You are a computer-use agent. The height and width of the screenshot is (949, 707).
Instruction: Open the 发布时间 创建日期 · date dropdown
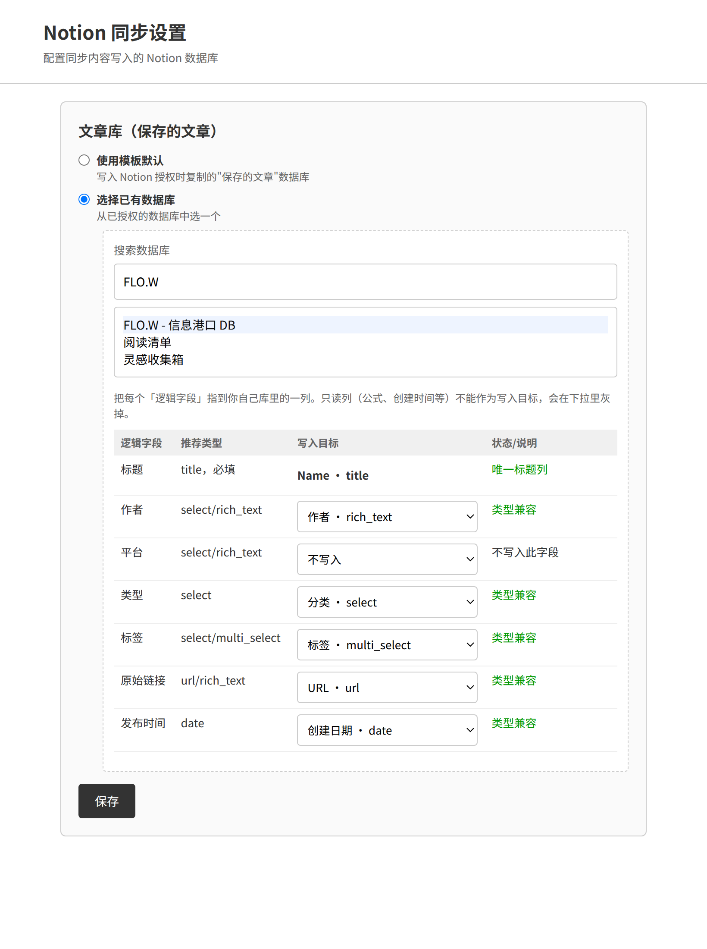click(387, 730)
